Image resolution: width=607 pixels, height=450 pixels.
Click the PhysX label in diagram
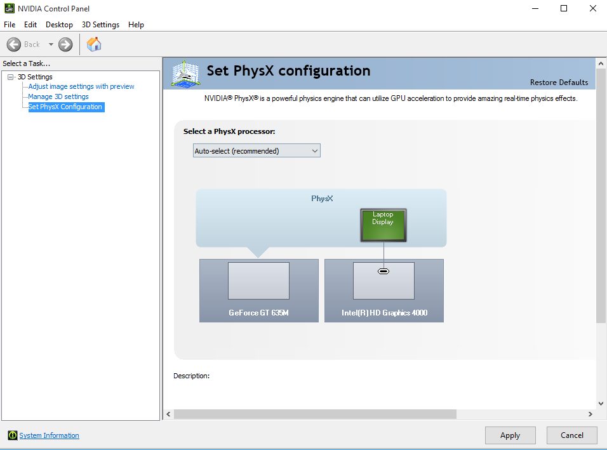[322, 199]
